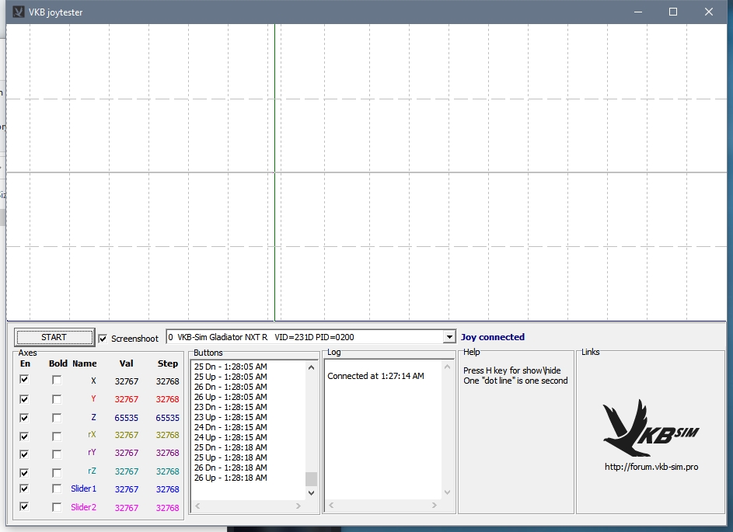Open the forum.vkb-sim.pro link

tap(651, 467)
